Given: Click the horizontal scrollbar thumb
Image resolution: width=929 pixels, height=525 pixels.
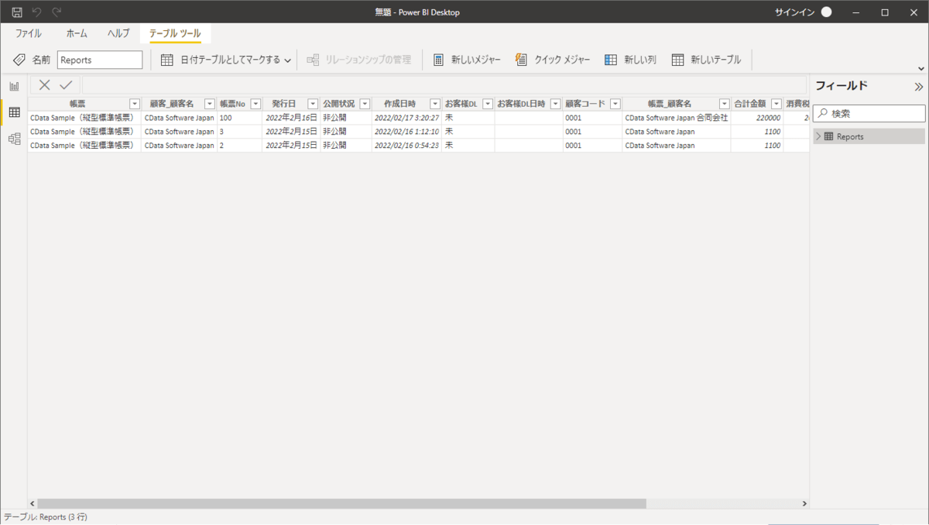Looking at the screenshot, I should click(341, 503).
